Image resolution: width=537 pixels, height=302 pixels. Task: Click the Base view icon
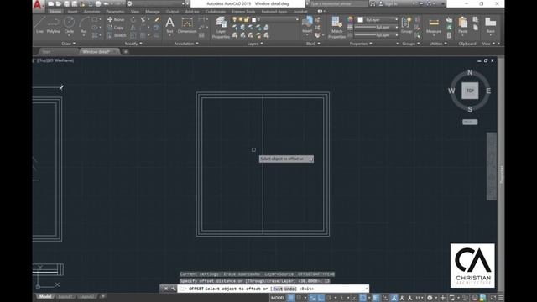click(x=490, y=25)
